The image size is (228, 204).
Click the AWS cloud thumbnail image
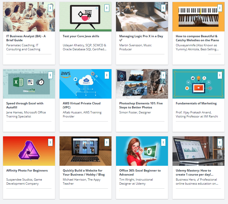click(85, 84)
